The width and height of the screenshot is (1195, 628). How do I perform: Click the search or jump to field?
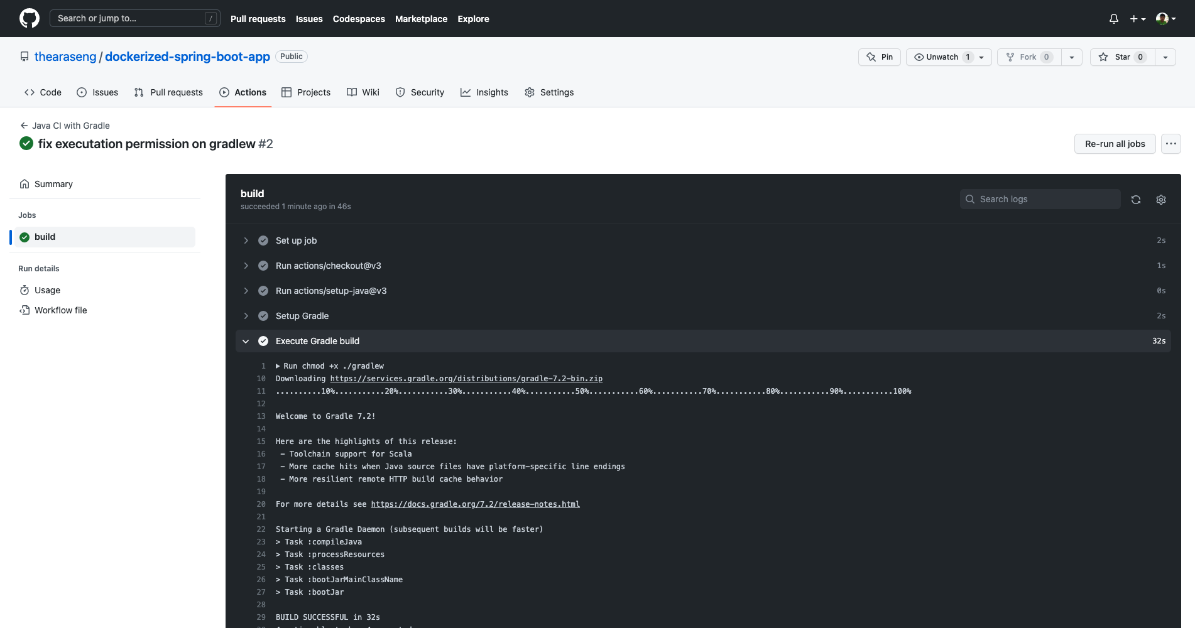click(x=135, y=18)
